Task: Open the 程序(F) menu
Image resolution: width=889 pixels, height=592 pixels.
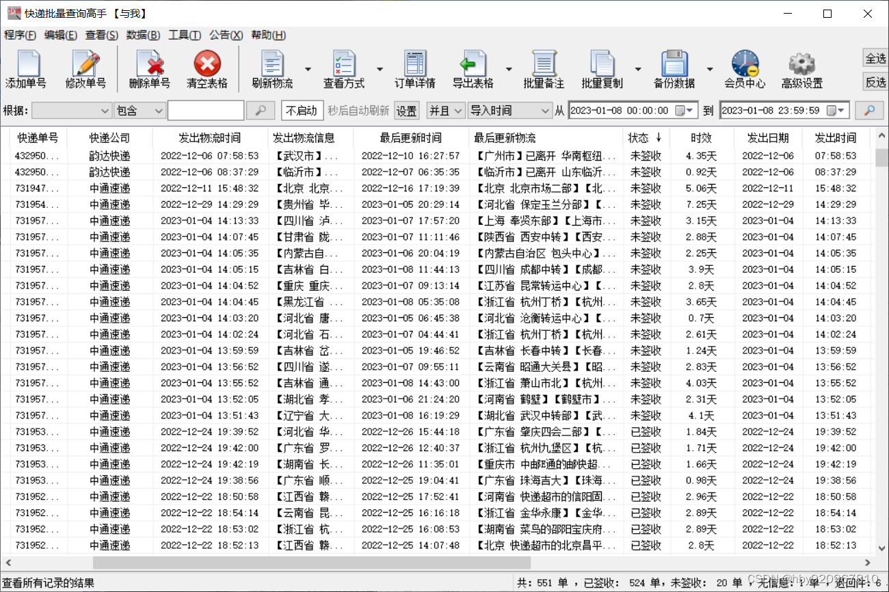Action: (x=20, y=36)
